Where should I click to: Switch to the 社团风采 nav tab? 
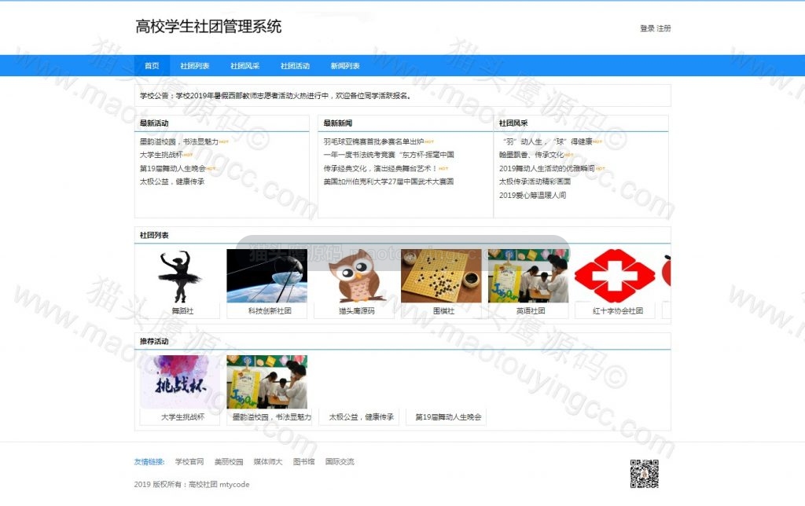tap(245, 66)
